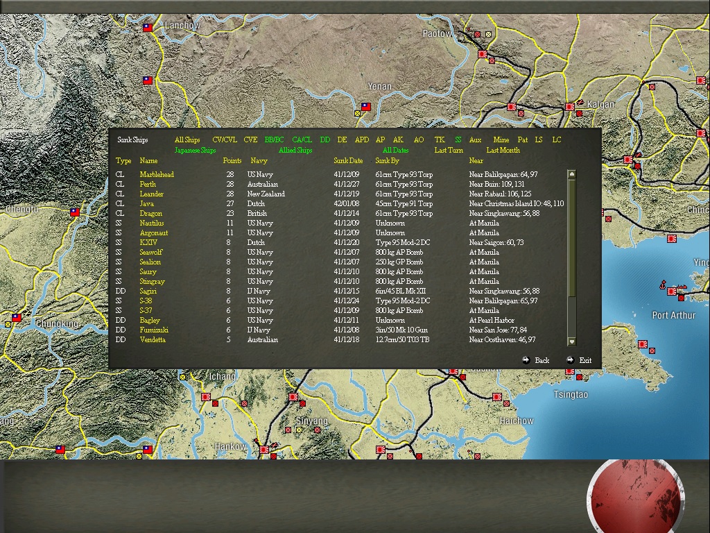Click the yellow unit marker at Sinyang
This screenshot has width=710, height=533.
point(299,430)
